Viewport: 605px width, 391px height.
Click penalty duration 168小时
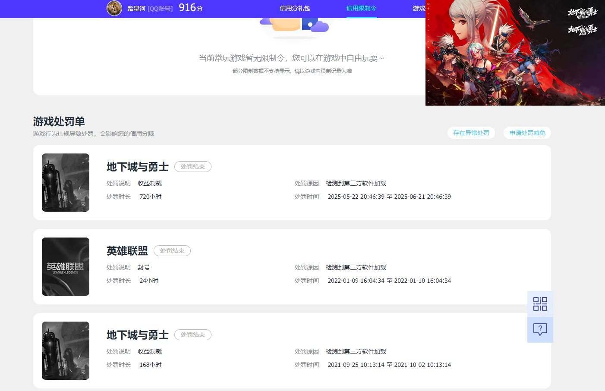tap(151, 365)
